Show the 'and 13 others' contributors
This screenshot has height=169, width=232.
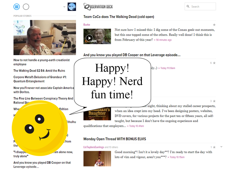pyautogui.click(x=111, y=147)
